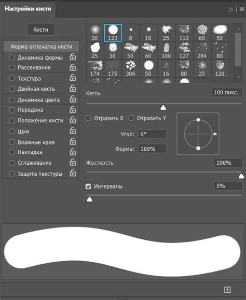Screen dimensions: 246x300
Task: Click the lock icon next to Текстура
Action: (x=73, y=78)
